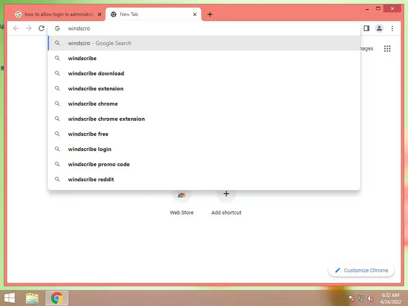Select 'windscribe free' suggestion

click(204, 134)
